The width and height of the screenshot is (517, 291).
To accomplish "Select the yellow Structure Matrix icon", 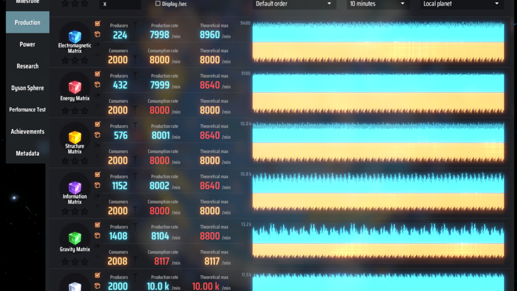I will pyautogui.click(x=75, y=138).
